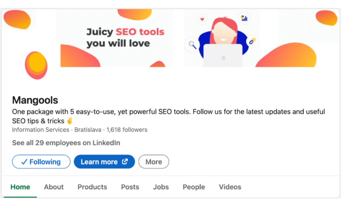Open the Videos tab
The height and width of the screenshot is (206, 341).
(x=230, y=187)
